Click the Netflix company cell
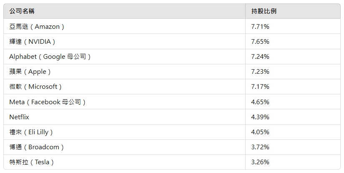344x173 pixels. coord(19,117)
